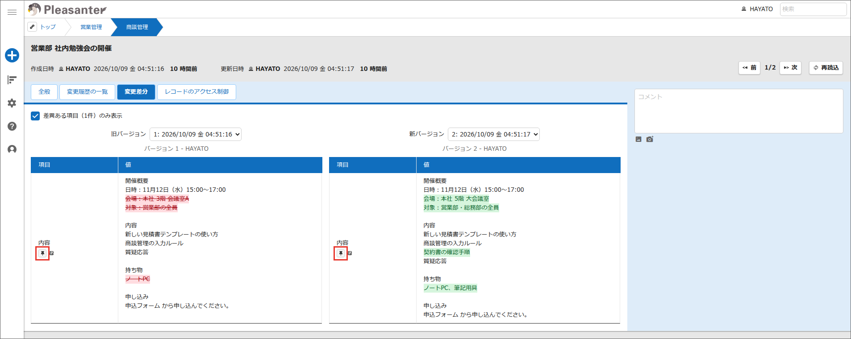Screen dimensions: 851x339
Task: Open the 旧バージョン dropdown
Action: [196, 134]
